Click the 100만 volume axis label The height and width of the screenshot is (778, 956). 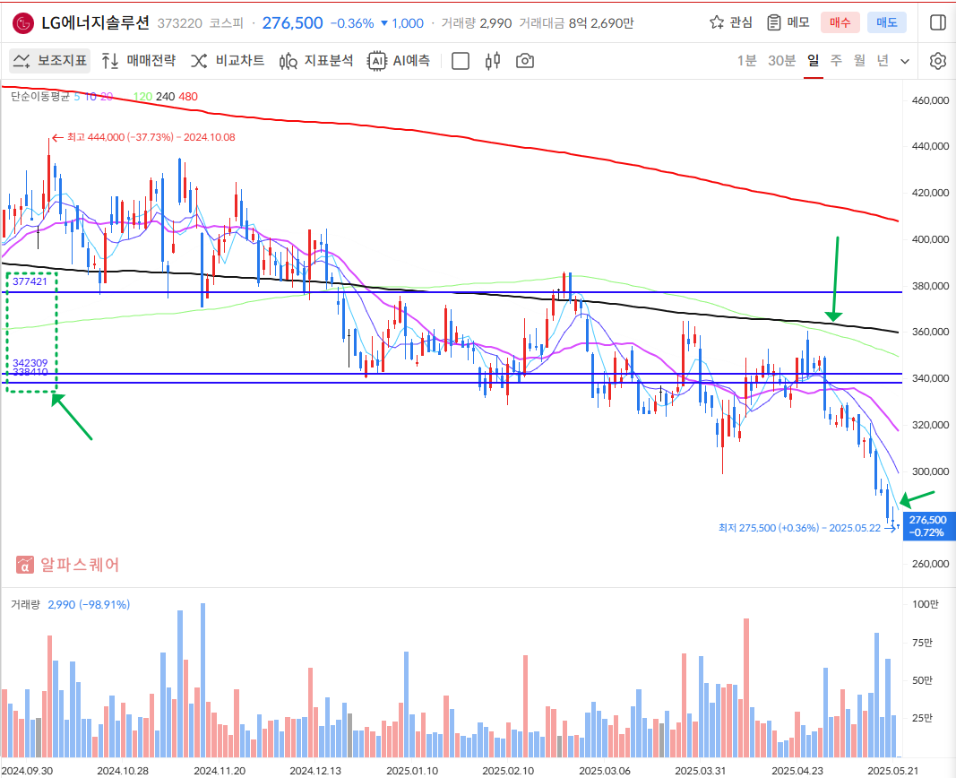pos(925,603)
